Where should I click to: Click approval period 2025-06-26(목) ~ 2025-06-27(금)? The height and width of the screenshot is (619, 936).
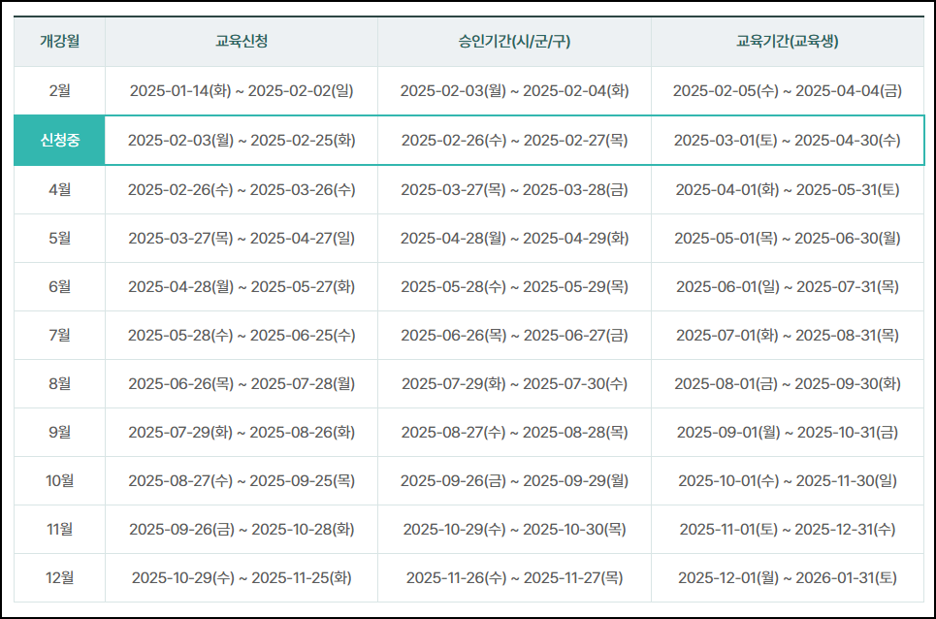[515, 335]
